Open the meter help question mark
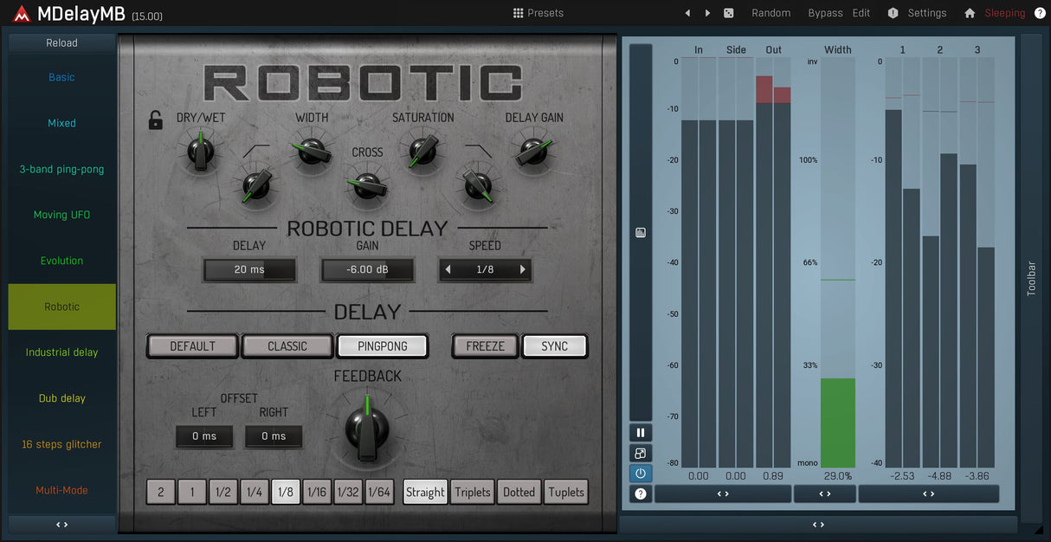Image resolution: width=1051 pixels, height=542 pixels. pos(641,494)
